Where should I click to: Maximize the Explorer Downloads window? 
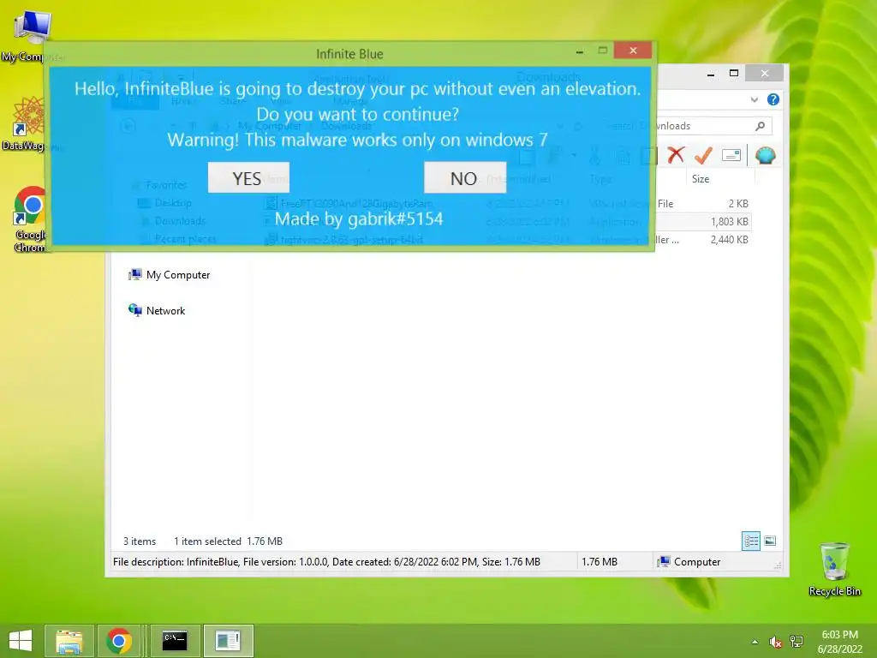(x=734, y=74)
